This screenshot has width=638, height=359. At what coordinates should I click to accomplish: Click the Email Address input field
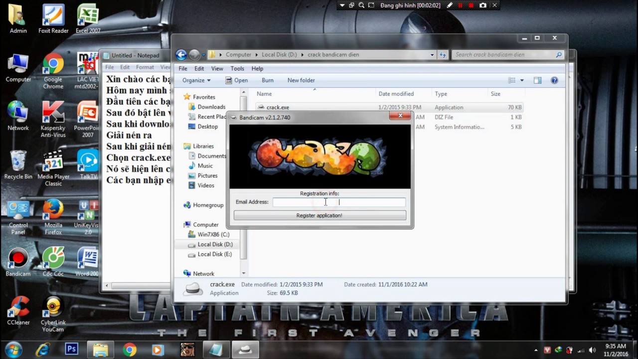[339, 202]
